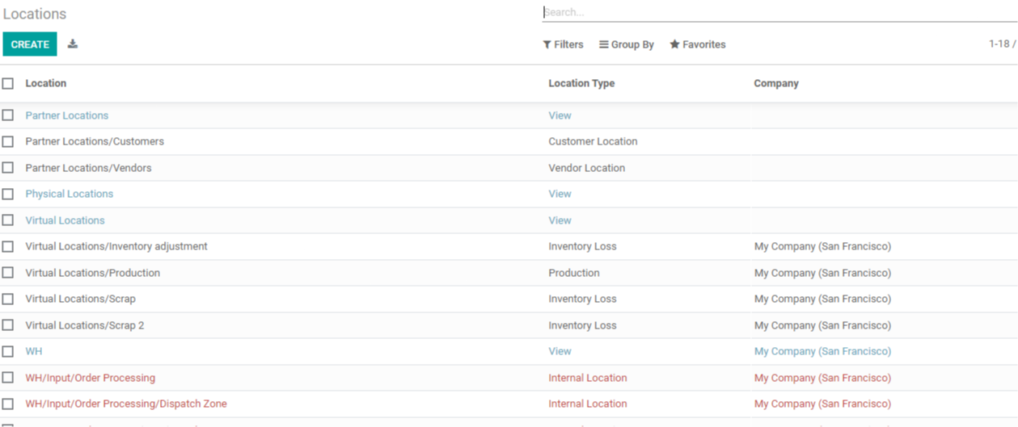Toggle the select-all checkbox in header
The image size is (1018, 427).
click(8, 83)
